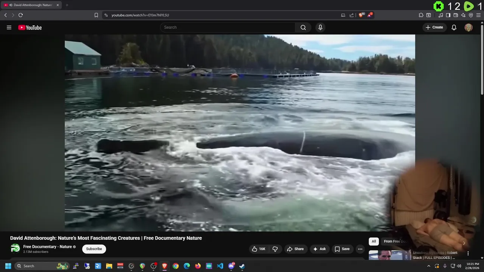The image size is (484, 272).
Task: Click the share page icon in address bar
Action: click(352, 15)
